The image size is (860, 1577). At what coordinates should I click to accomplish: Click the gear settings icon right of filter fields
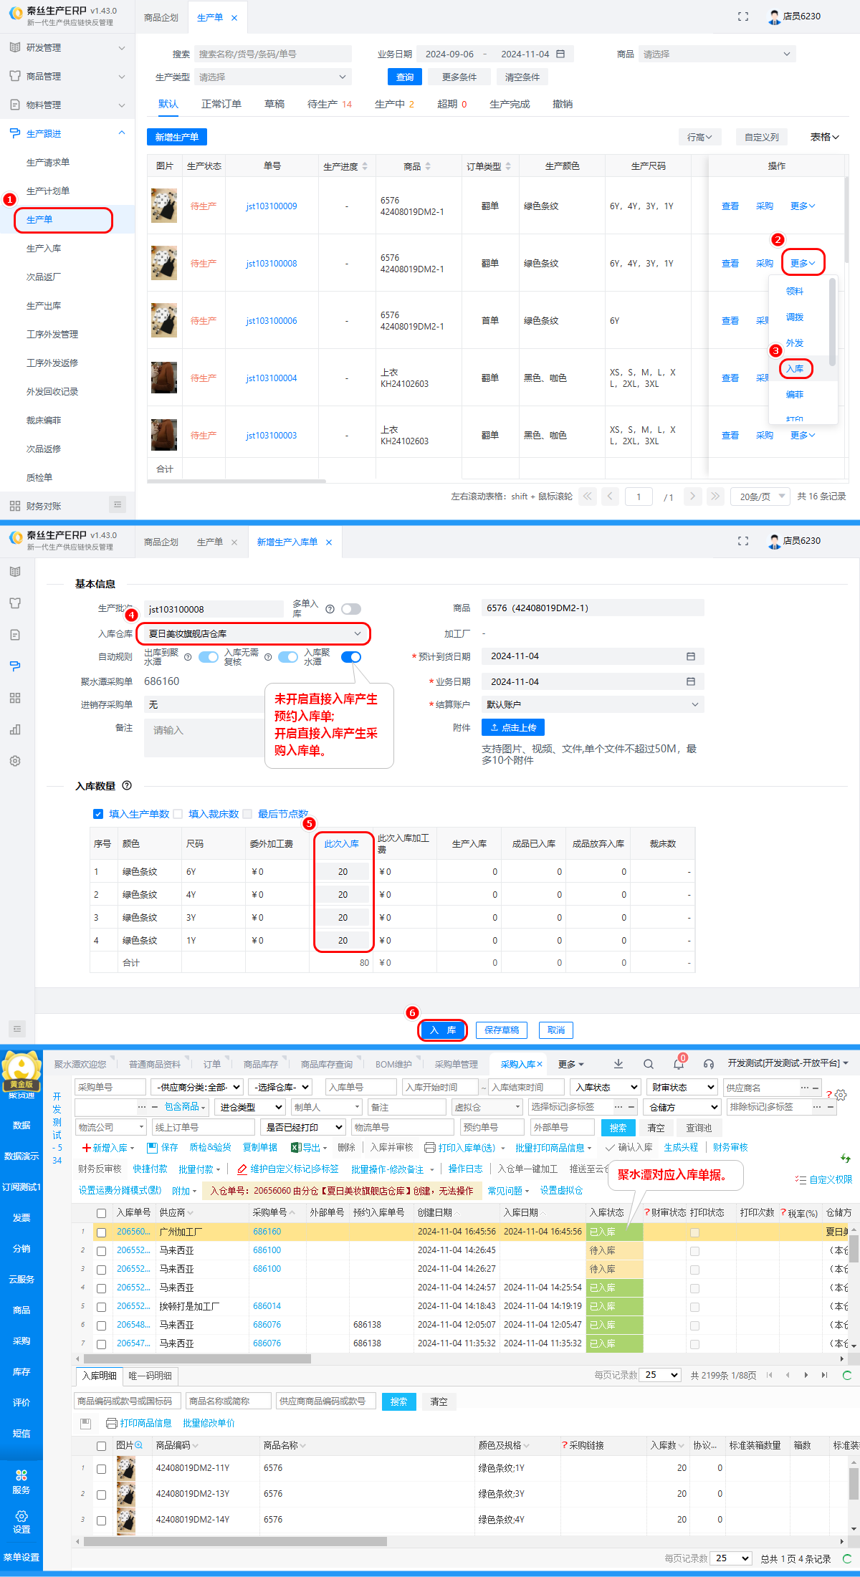pos(841,1095)
